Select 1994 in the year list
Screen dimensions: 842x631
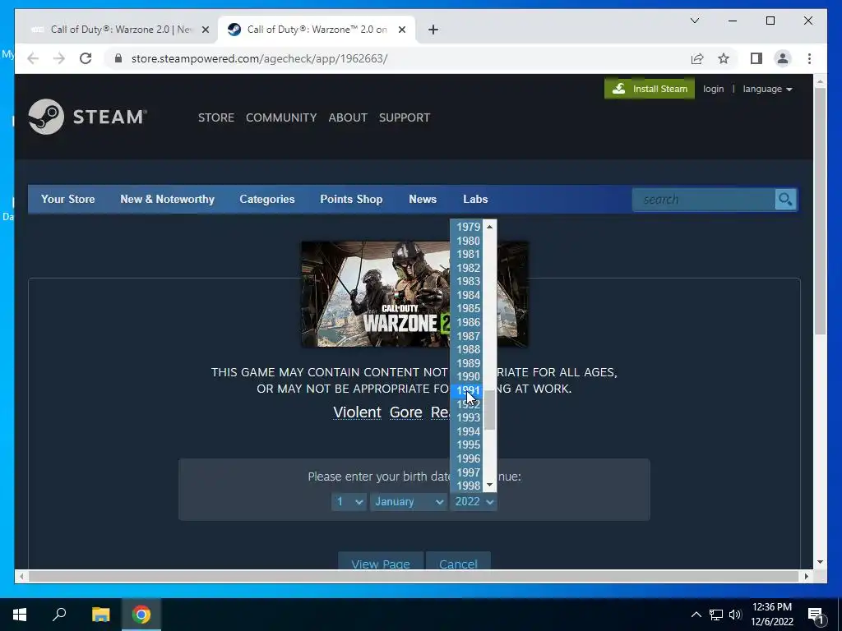tap(468, 431)
